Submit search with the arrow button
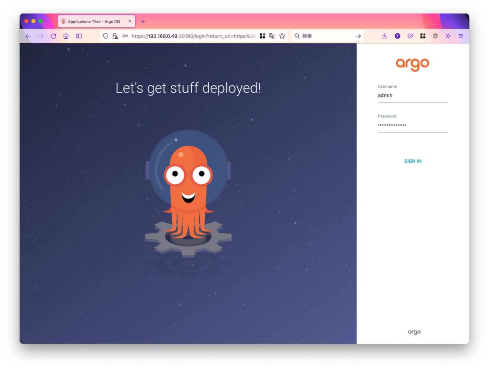This screenshot has height=370, width=489. point(358,36)
